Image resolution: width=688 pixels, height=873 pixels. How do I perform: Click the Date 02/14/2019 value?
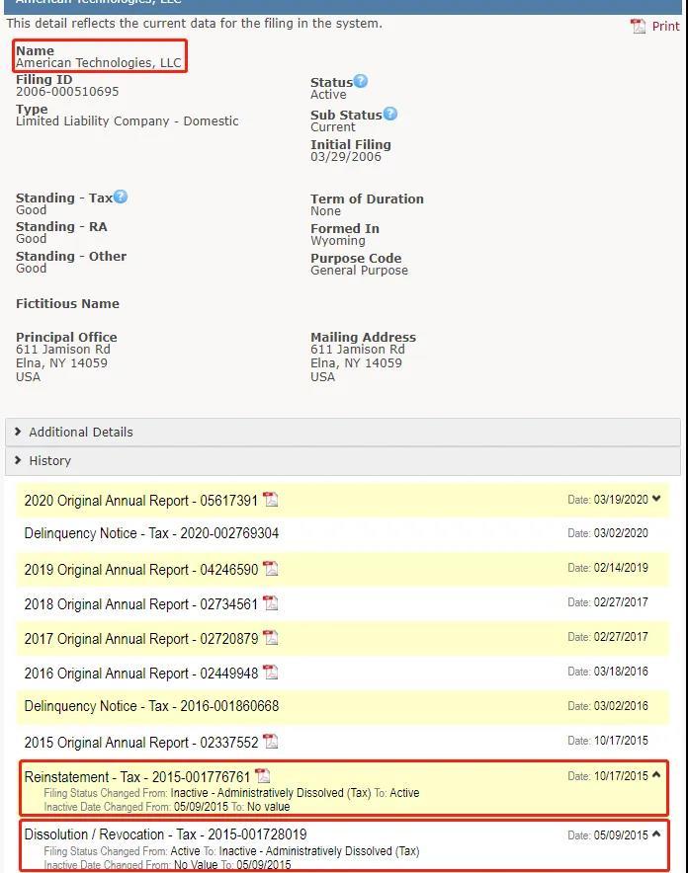click(x=621, y=567)
